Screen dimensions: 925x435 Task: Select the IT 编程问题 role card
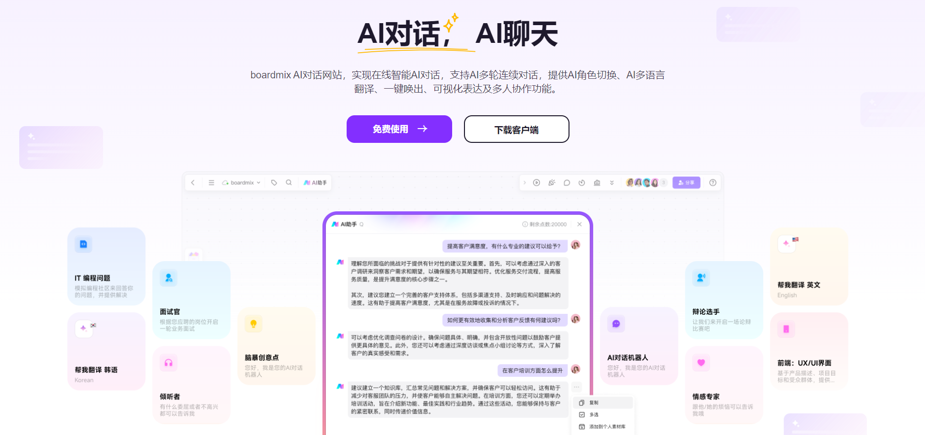point(107,266)
